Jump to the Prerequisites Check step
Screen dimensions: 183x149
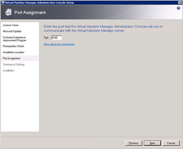coord(14,46)
